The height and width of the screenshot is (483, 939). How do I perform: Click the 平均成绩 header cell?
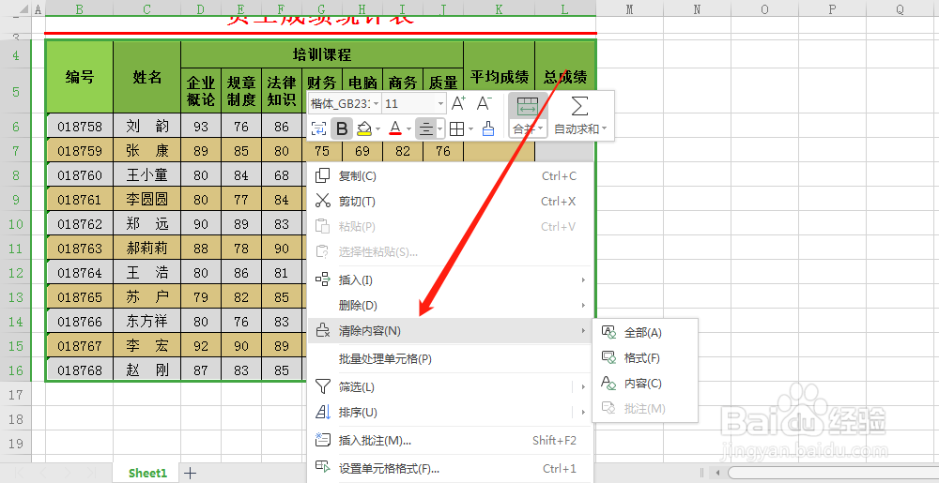499,77
